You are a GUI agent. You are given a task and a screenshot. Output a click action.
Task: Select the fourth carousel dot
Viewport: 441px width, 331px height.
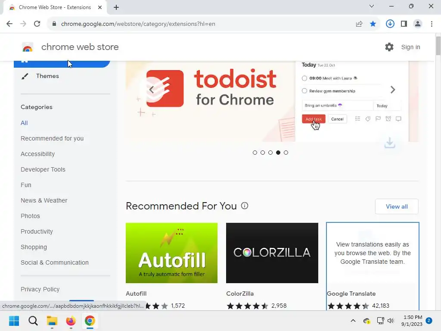pos(278,153)
